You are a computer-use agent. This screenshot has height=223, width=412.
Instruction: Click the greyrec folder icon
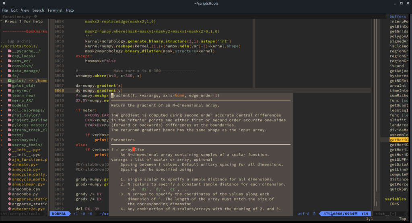10,90
